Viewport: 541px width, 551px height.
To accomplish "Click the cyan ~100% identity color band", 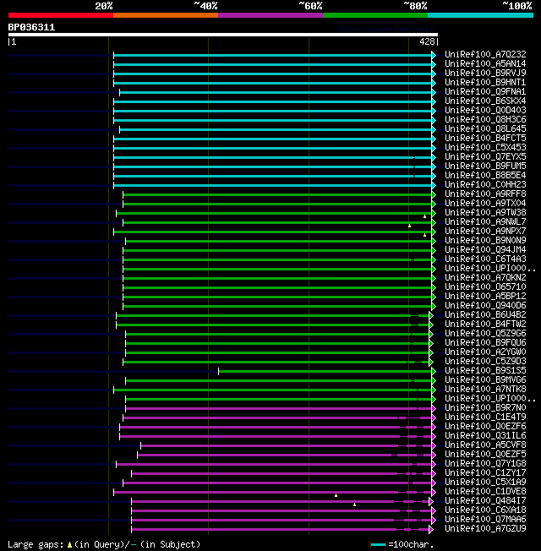I will point(480,15).
